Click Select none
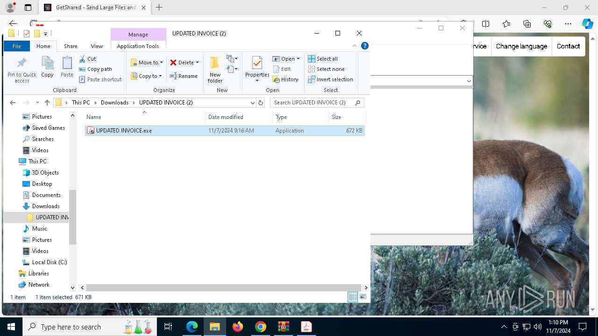Screen dimensions: 598x336 coord(326,69)
